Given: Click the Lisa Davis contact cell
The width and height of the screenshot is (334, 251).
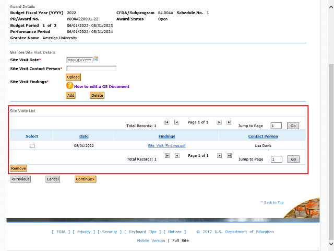Looking at the screenshot, I should 263,145.
